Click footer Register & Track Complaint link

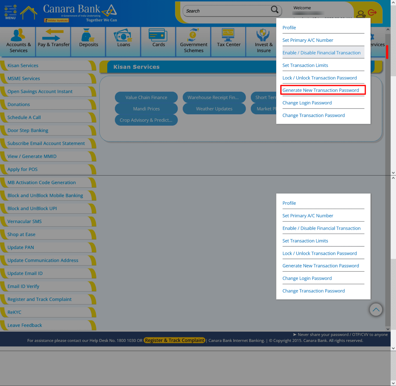pyautogui.click(x=175, y=340)
